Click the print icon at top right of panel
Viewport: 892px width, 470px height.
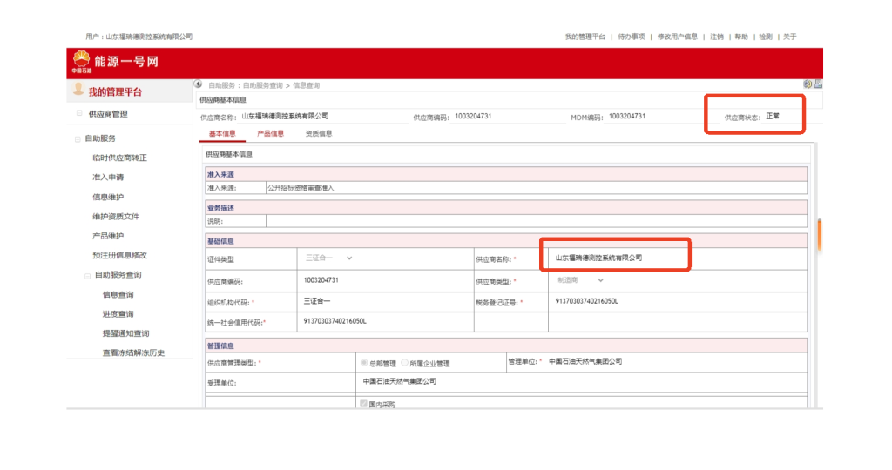(x=818, y=84)
